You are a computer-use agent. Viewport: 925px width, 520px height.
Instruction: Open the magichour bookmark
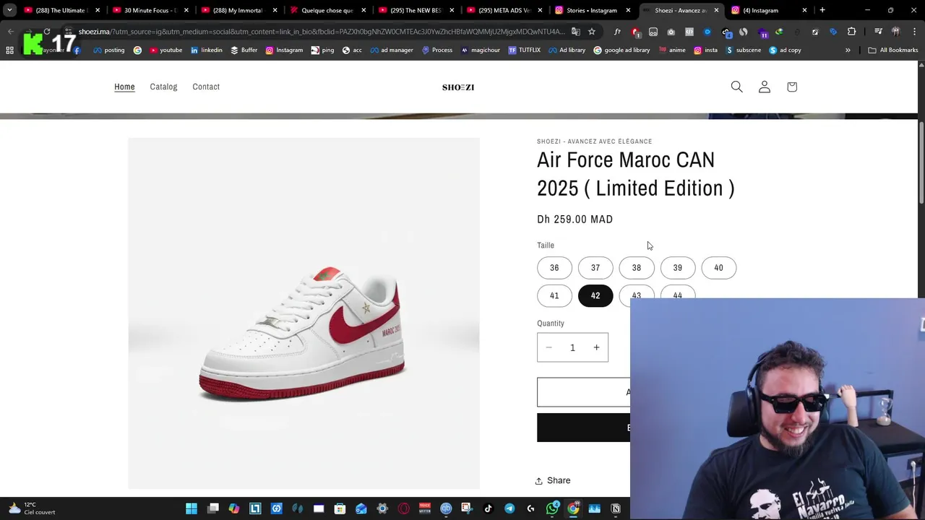coord(480,50)
